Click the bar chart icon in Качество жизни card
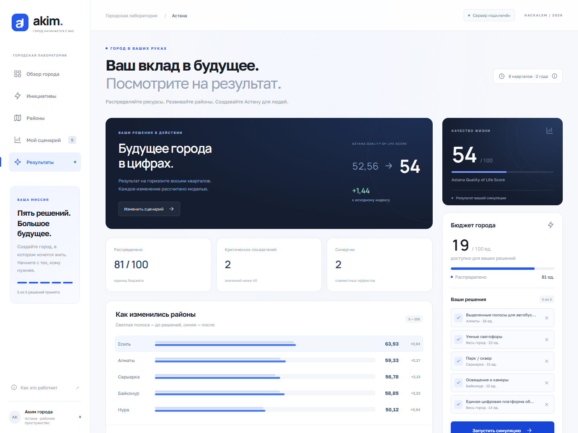Screen dimensions: 578x433 click(x=550, y=130)
